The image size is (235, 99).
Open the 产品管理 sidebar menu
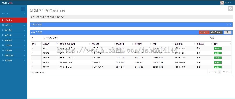point(14,45)
